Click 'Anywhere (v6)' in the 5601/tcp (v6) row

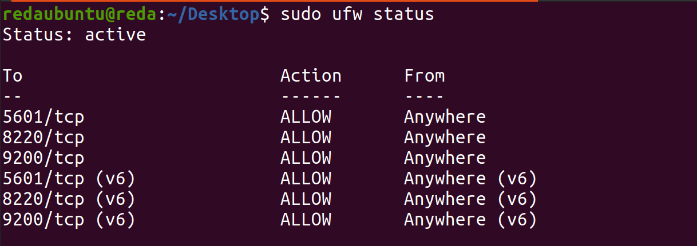coord(470,179)
